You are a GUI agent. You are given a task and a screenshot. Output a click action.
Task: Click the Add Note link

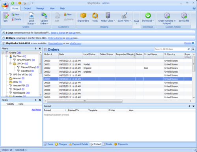pyautogui.click(x=36, y=110)
